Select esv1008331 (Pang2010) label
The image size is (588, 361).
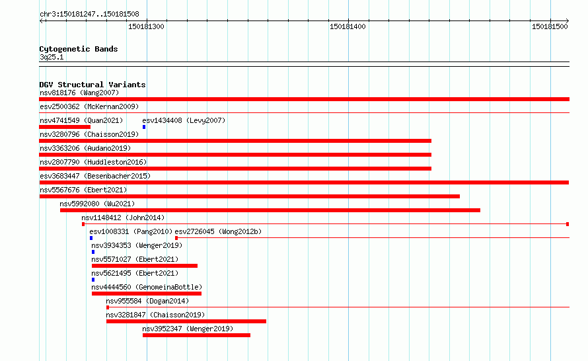point(131,231)
